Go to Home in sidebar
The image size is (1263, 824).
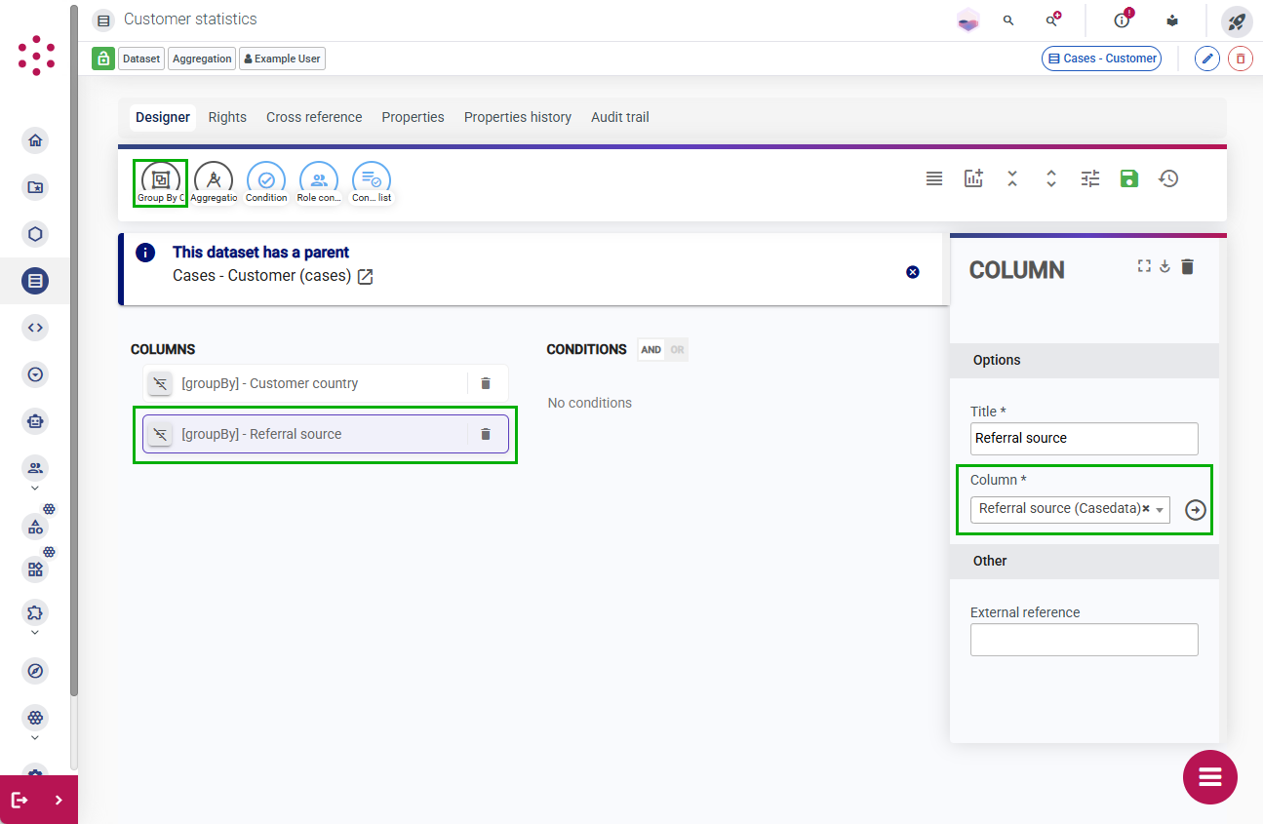pos(36,140)
